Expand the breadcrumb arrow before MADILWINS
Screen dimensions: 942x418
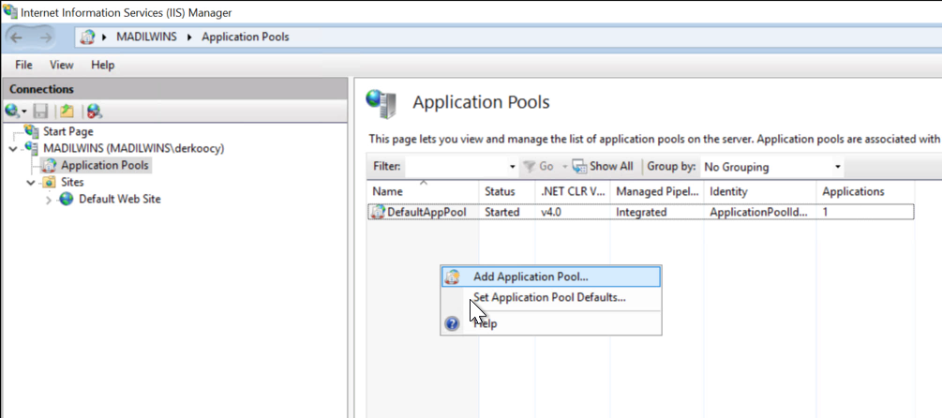[x=105, y=37]
